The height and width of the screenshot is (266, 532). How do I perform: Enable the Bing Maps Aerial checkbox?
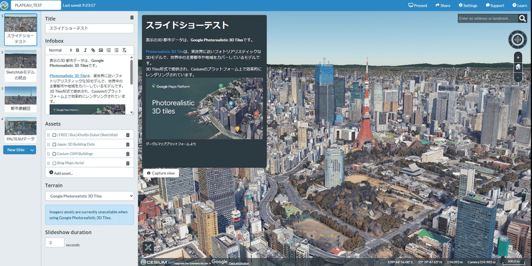tap(55, 163)
